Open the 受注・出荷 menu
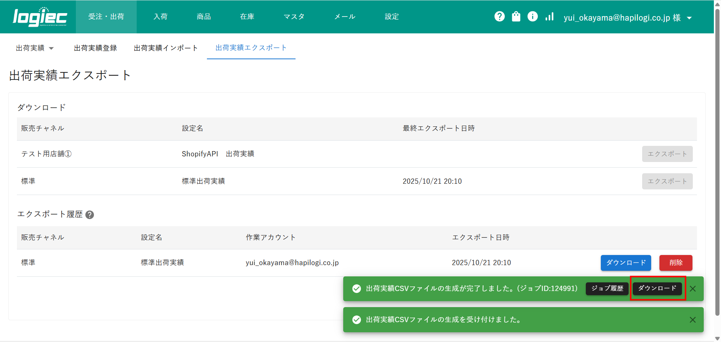 tap(106, 16)
